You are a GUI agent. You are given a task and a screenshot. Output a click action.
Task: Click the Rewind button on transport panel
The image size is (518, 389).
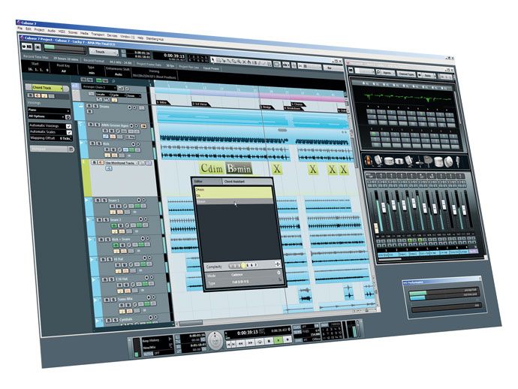(241, 343)
